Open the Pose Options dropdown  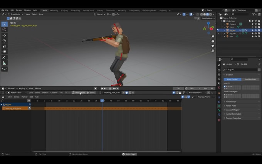pyautogui.click(x=208, y=18)
